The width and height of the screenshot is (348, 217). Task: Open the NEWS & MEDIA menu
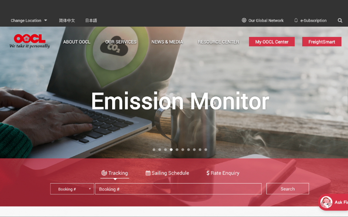(x=167, y=42)
